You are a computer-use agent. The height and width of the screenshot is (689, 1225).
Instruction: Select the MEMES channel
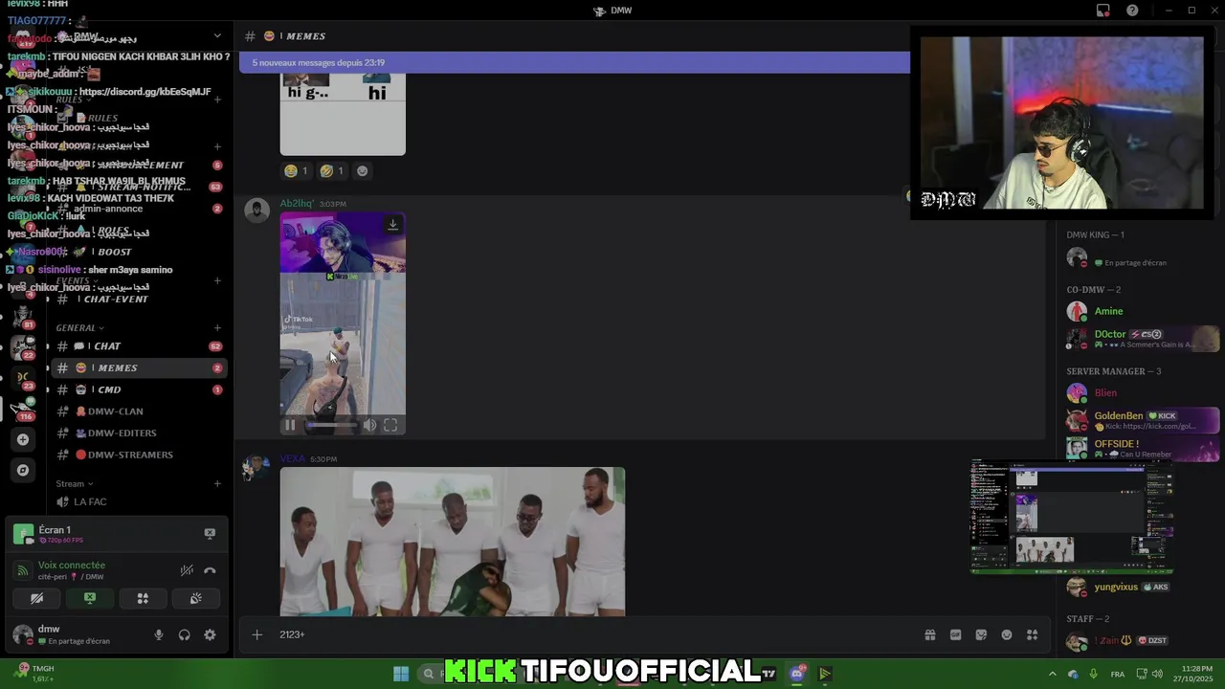point(139,367)
